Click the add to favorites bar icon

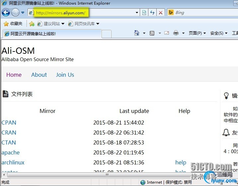pyautogui.click(x=32, y=24)
